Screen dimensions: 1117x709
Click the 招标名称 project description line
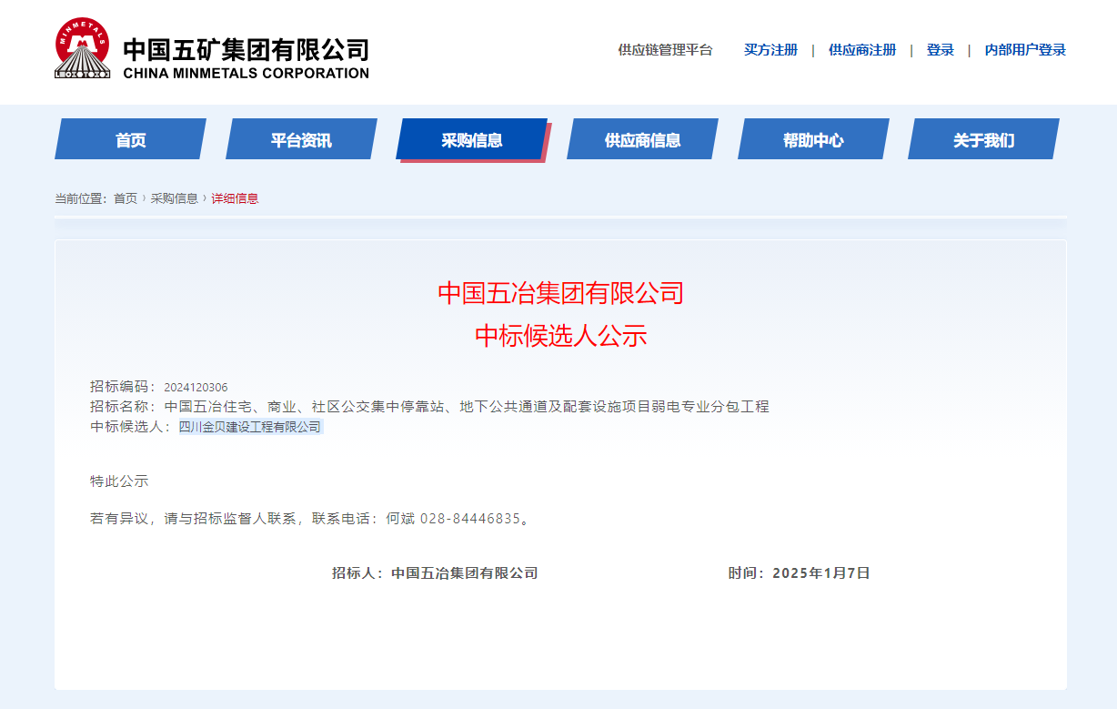429,407
